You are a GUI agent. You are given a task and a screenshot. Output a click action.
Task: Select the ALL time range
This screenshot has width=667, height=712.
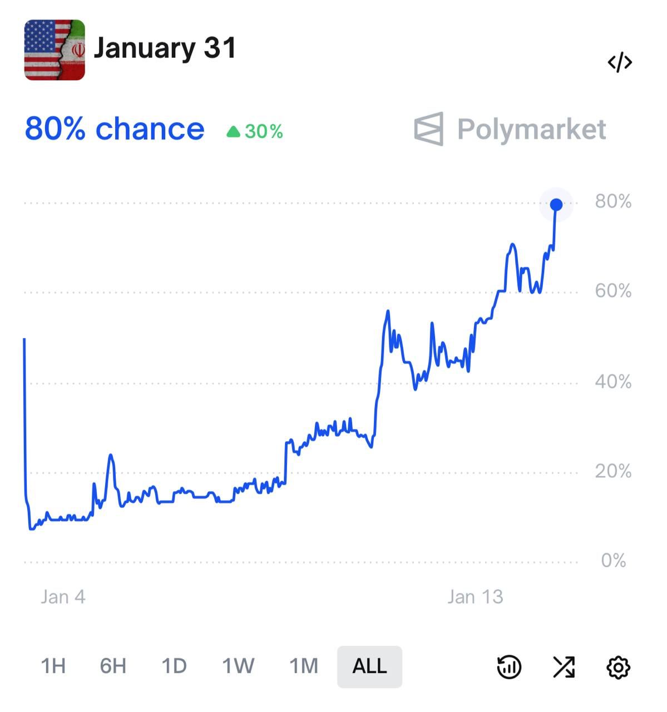point(369,666)
